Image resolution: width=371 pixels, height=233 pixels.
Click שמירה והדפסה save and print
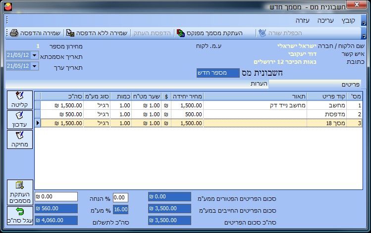point(35,33)
